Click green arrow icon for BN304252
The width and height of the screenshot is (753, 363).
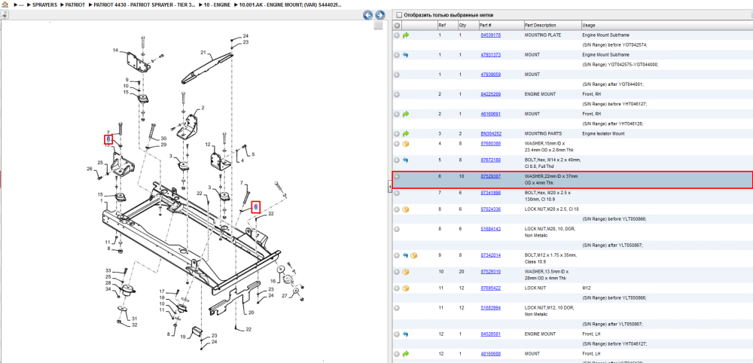(x=406, y=134)
